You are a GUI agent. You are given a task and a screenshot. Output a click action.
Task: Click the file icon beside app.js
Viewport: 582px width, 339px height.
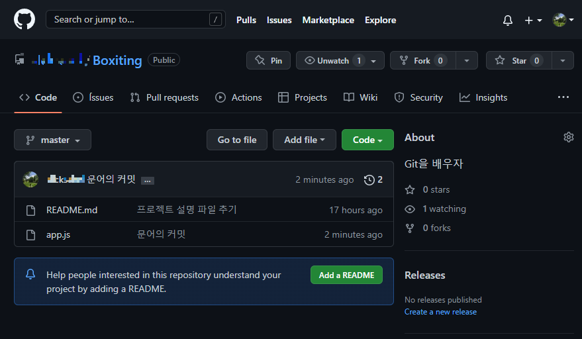pyautogui.click(x=31, y=234)
